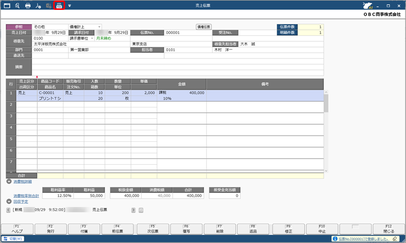Click the empty 受注No. field
The height and width of the screenshot is (243, 406).
coord(257,32)
